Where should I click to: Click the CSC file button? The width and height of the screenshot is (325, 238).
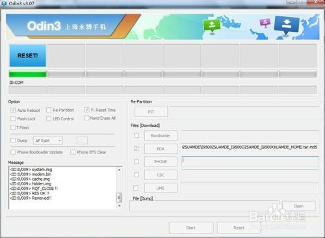pos(161,175)
